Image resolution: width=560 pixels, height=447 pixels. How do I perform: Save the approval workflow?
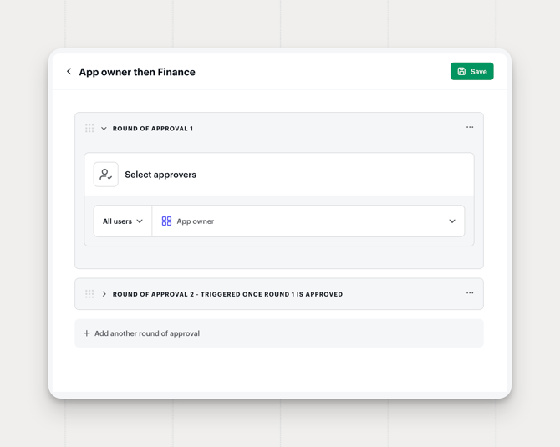point(471,71)
